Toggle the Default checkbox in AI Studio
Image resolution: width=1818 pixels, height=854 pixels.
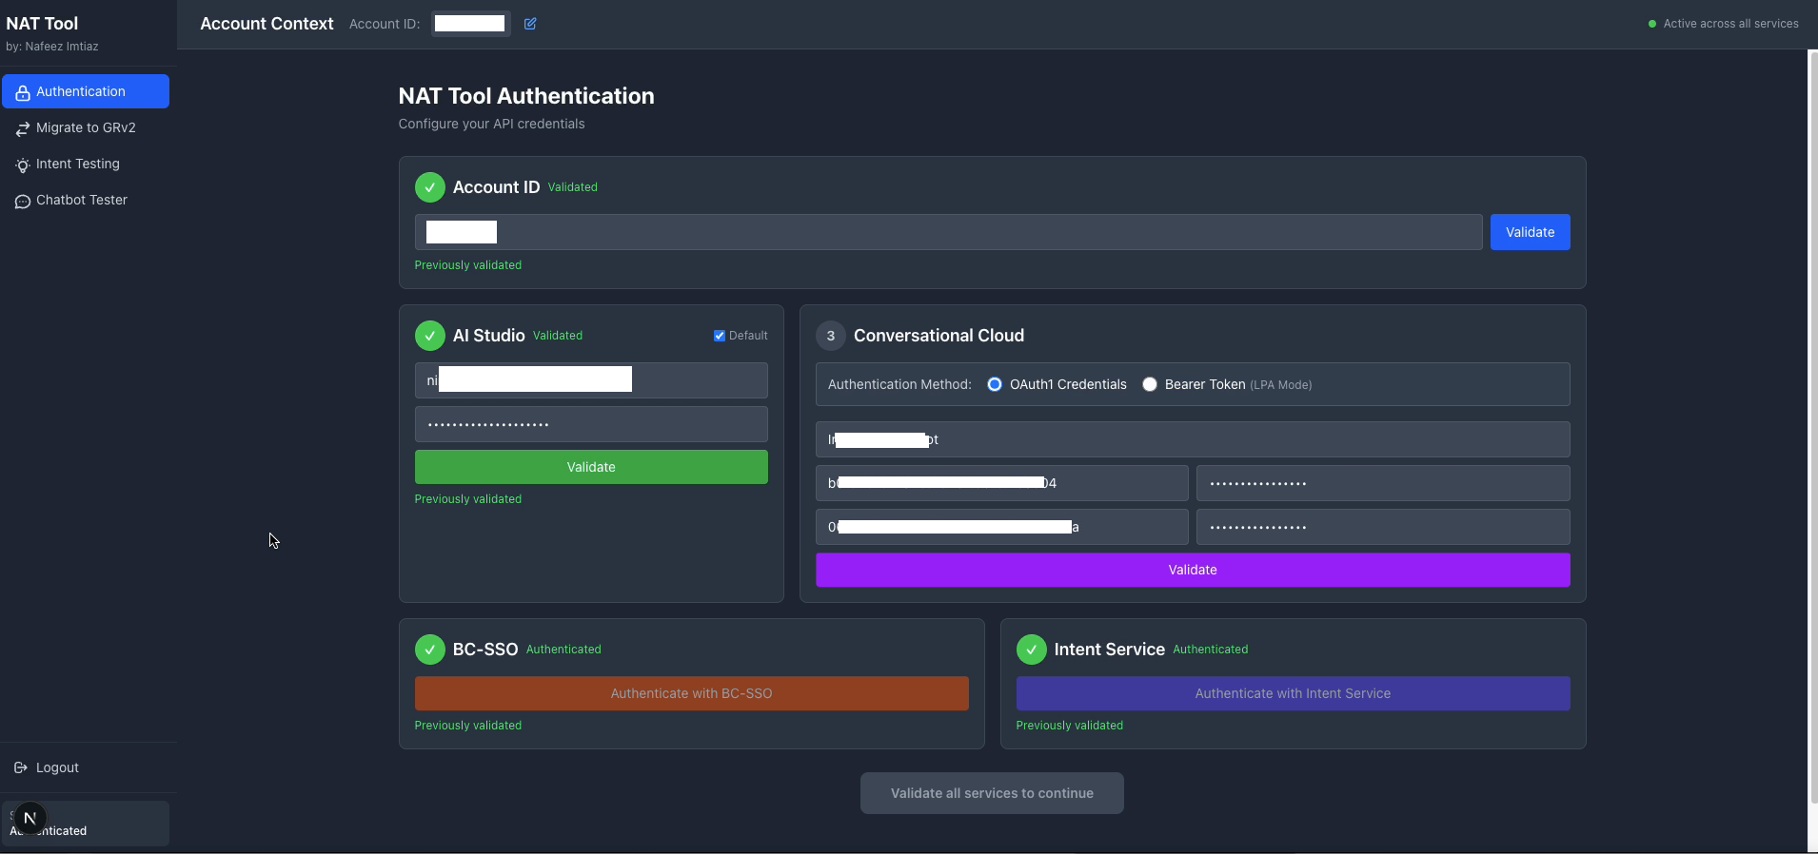[x=720, y=336]
